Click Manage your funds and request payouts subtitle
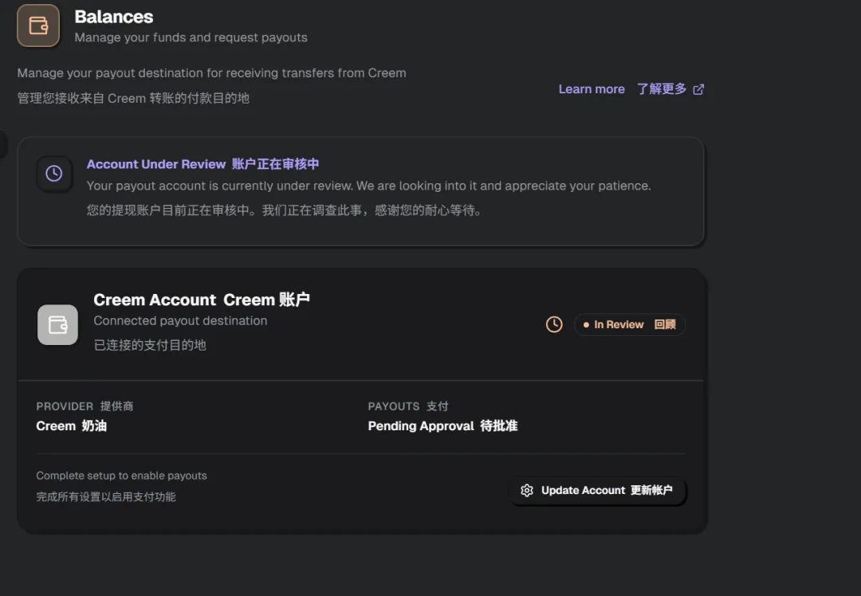Image resolution: width=861 pixels, height=596 pixels. coord(191,37)
